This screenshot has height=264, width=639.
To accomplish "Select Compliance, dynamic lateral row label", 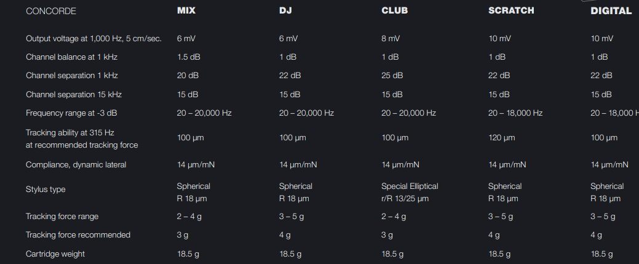I will pyautogui.click(x=76, y=165).
